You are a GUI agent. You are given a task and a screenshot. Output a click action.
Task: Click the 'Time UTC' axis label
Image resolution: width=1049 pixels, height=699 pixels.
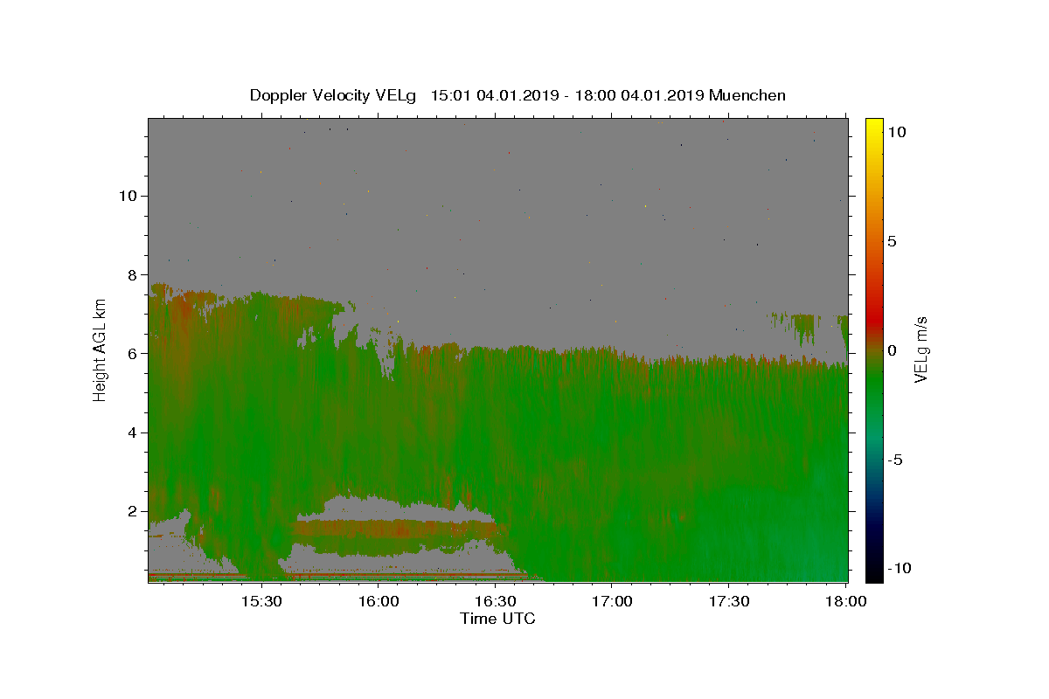click(x=497, y=619)
